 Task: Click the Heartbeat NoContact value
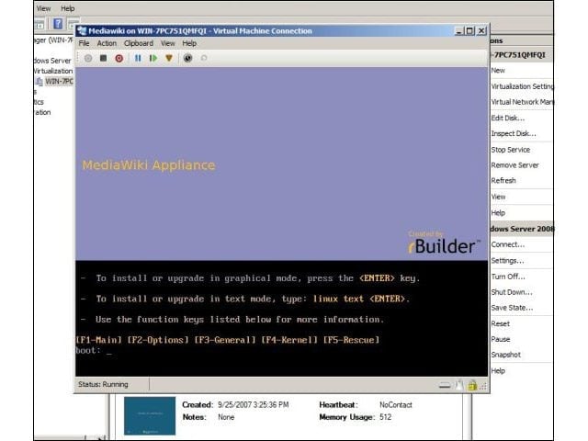click(x=396, y=405)
